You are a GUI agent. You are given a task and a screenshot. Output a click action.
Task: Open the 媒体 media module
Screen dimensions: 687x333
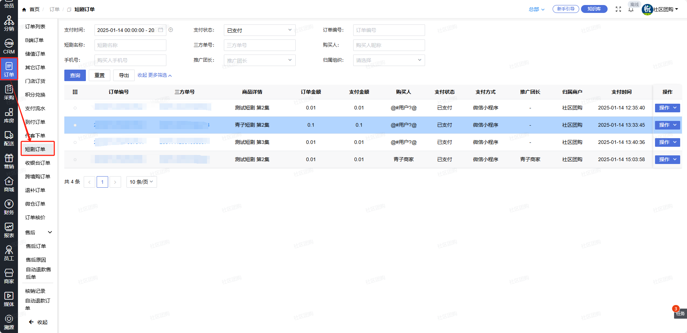(x=9, y=299)
